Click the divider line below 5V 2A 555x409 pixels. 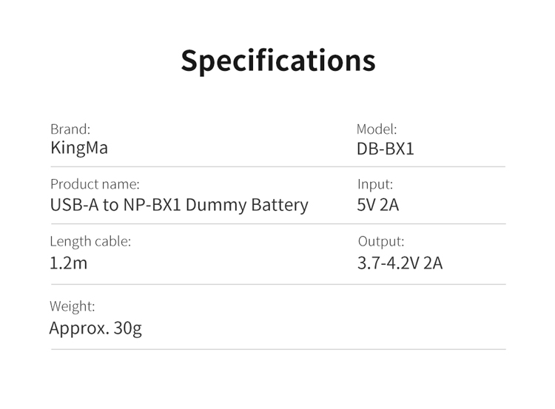click(431, 223)
